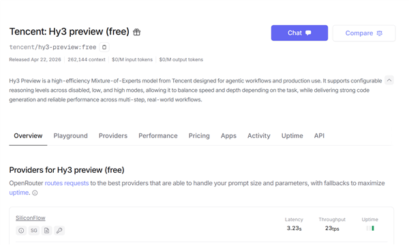
Task: Open SiliconFlow provider info icon
Action: (x=21, y=231)
